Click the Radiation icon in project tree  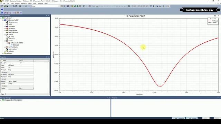click(x=7, y=51)
